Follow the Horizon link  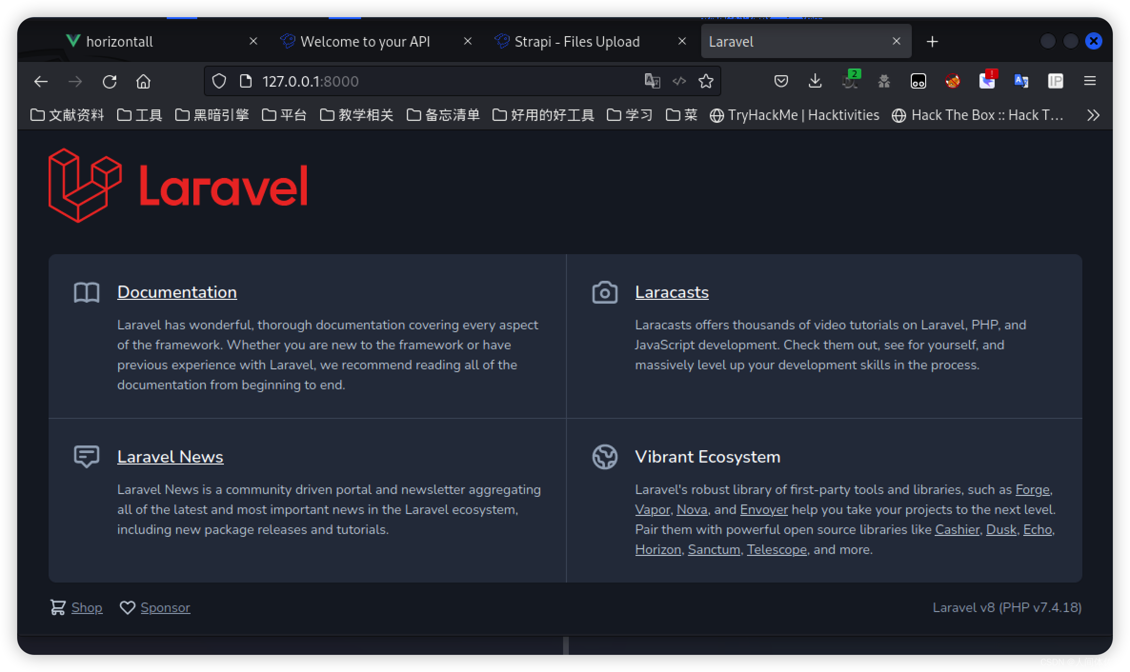[658, 550]
